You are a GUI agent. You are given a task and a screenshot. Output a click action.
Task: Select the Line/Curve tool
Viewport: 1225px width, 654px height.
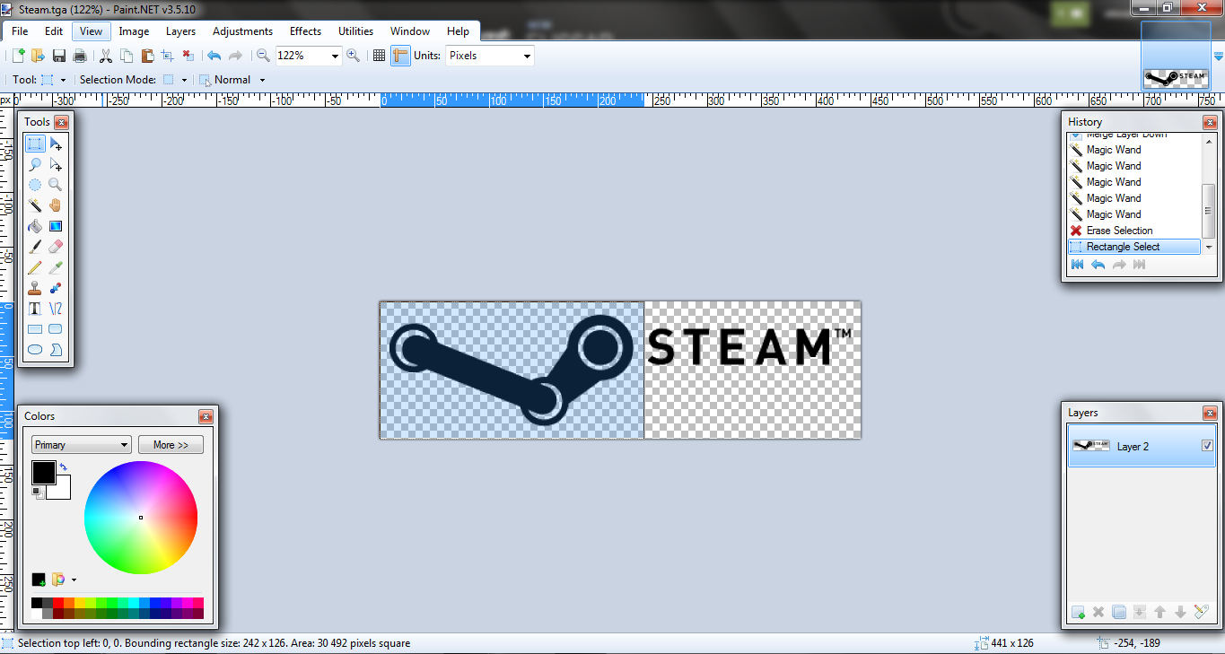coord(56,309)
